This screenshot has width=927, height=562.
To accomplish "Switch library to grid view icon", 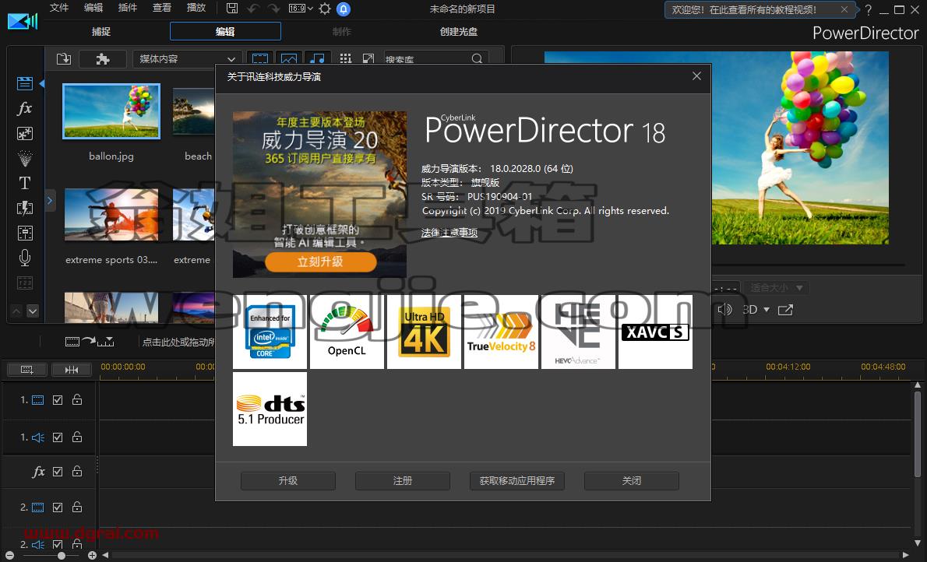I will pos(346,58).
